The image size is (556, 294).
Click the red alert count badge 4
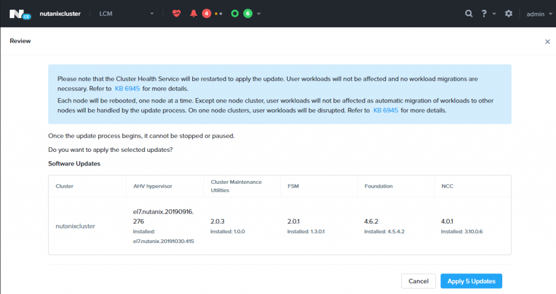coord(206,14)
